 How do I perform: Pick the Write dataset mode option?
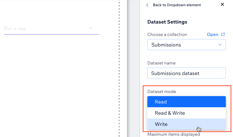pos(187,124)
